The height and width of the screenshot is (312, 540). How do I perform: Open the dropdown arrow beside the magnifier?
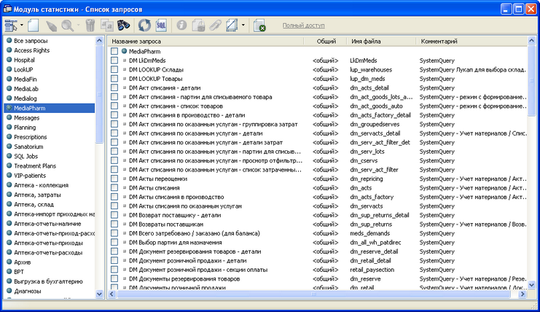click(x=78, y=25)
